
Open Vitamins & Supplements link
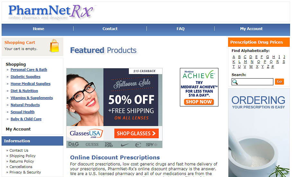pos(32,98)
